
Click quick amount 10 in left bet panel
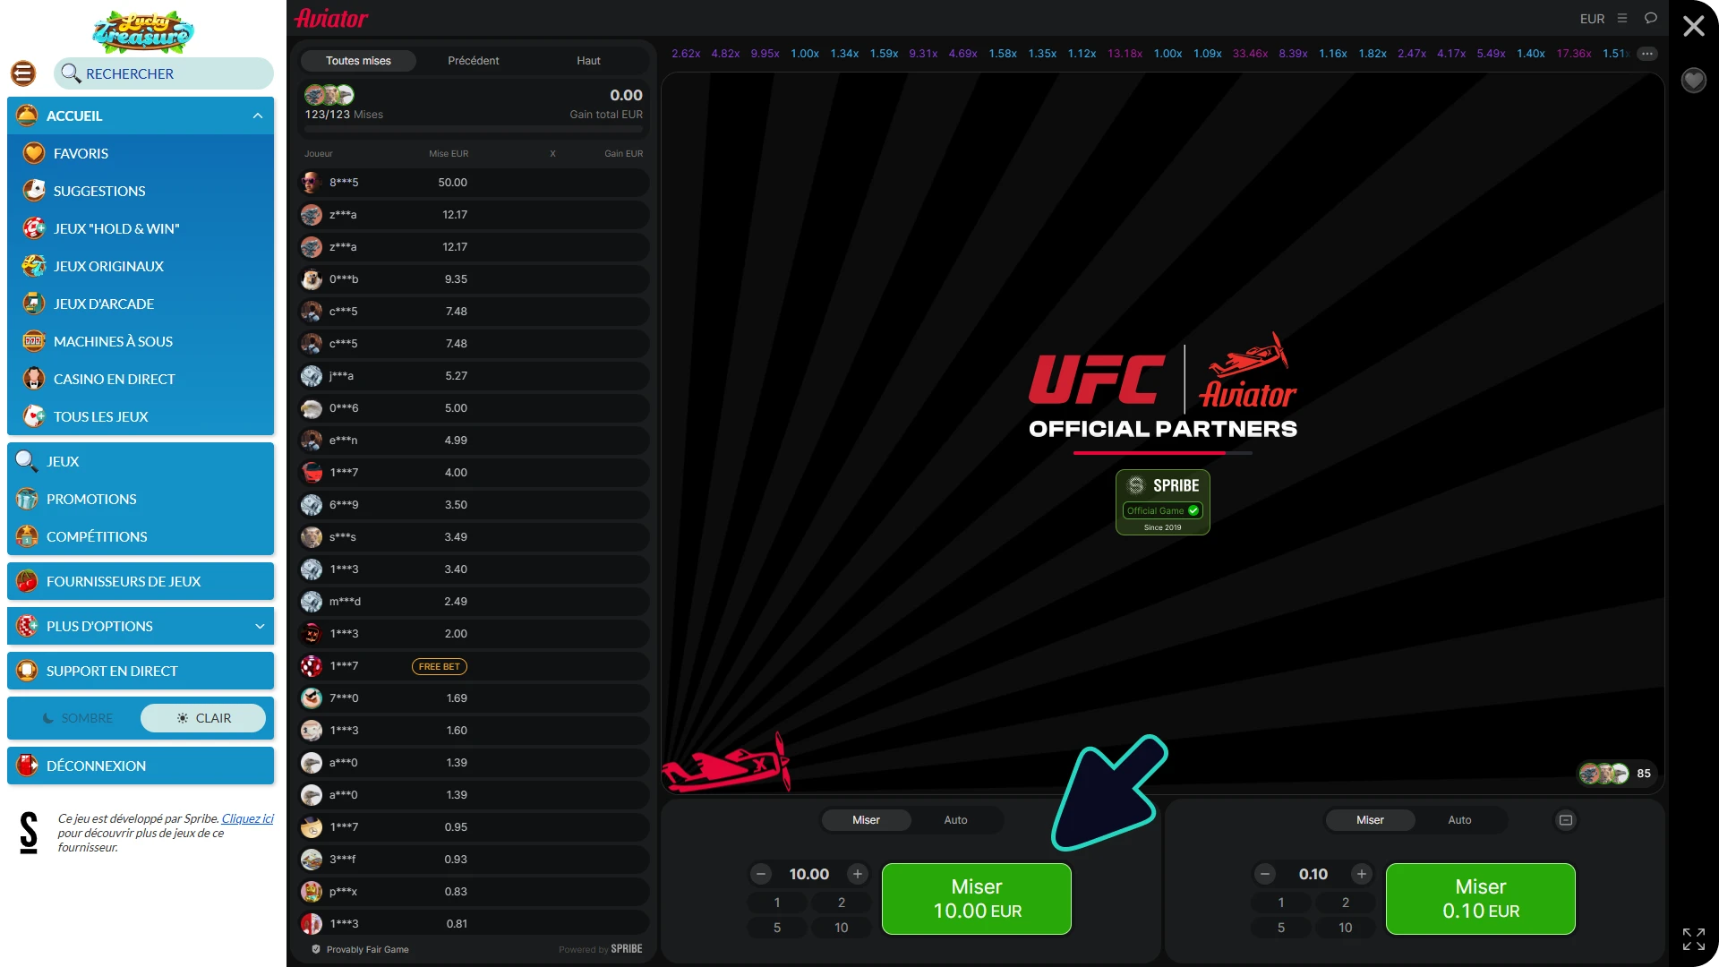[842, 928]
